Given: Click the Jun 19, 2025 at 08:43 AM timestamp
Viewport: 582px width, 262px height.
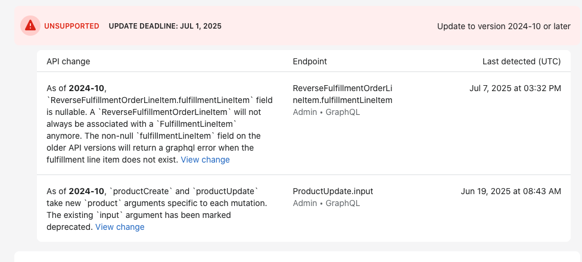Looking at the screenshot, I should point(511,191).
